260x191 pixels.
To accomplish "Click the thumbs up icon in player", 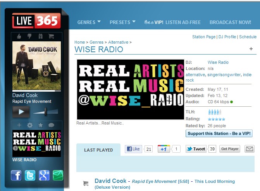I will point(19,36).
